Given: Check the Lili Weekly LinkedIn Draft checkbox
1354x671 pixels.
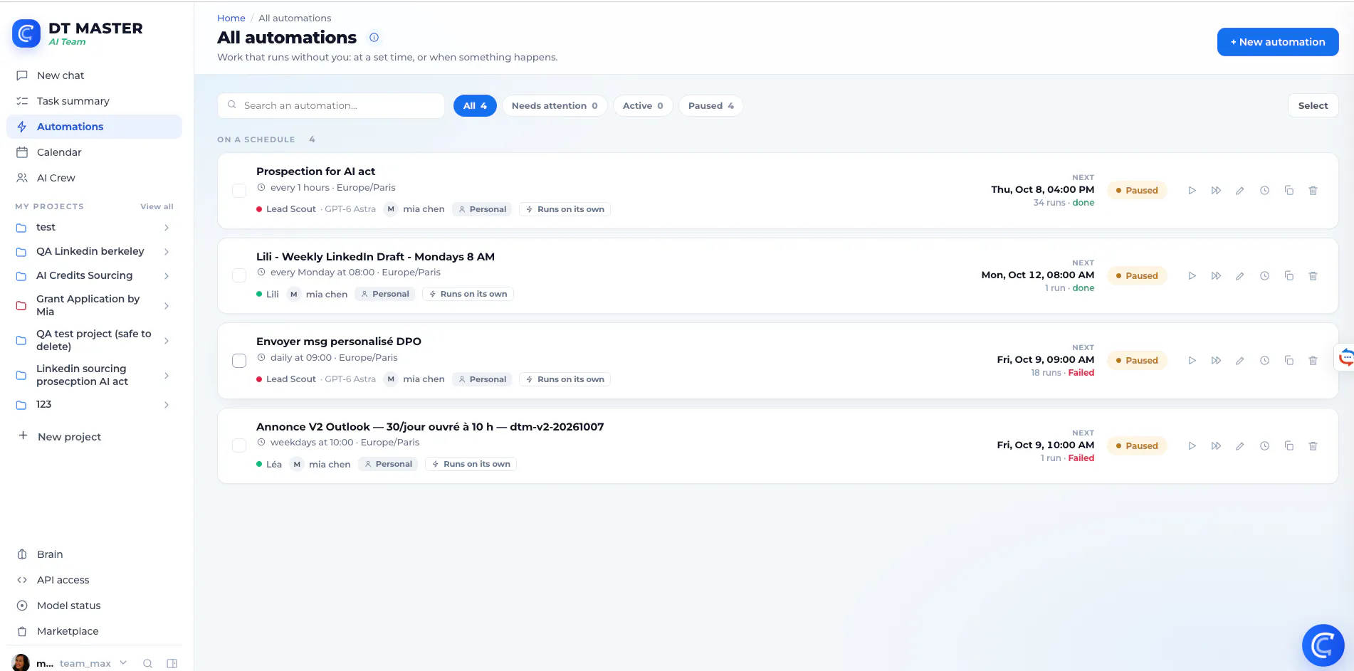Looking at the screenshot, I should pyautogui.click(x=239, y=275).
